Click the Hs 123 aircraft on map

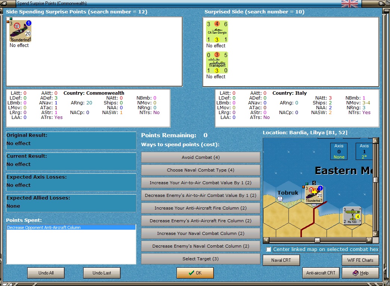[352, 216]
